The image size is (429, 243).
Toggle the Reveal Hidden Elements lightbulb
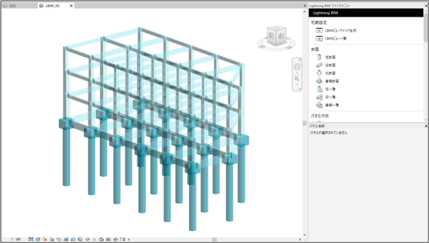pyautogui.click(x=94, y=239)
